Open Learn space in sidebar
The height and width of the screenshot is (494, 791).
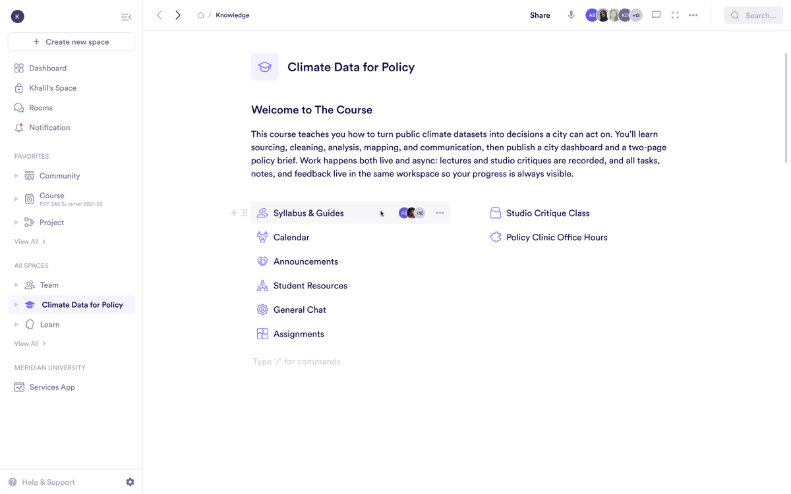pyautogui.click(x=49, y=325)
